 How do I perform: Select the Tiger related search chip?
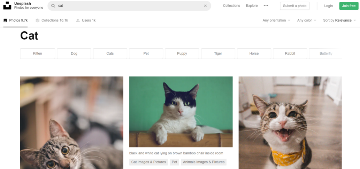click(218, 53)
